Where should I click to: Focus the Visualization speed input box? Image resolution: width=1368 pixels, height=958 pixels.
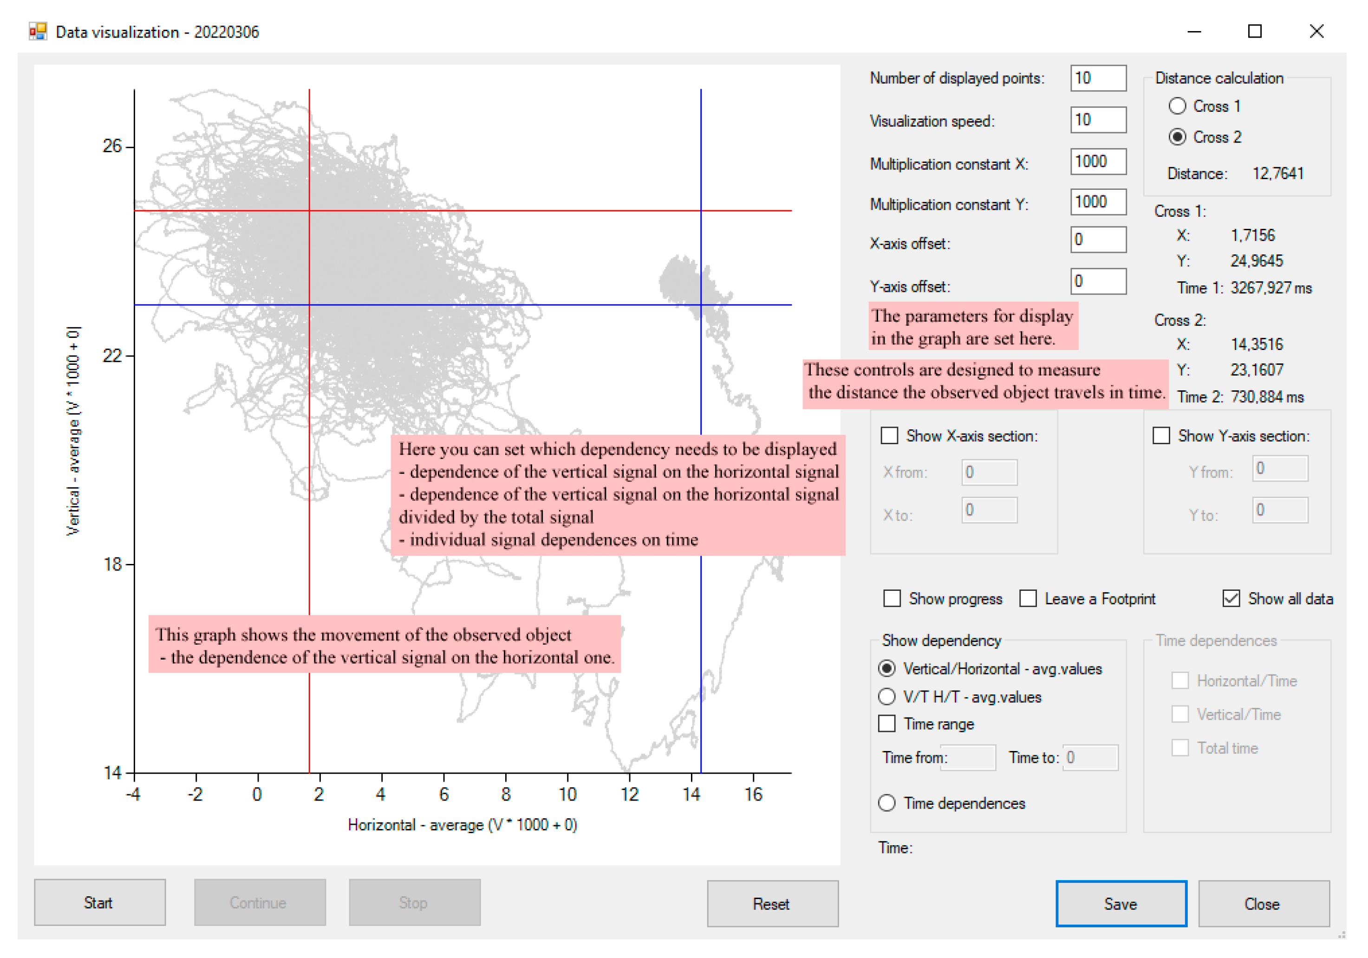(1097, 120)
